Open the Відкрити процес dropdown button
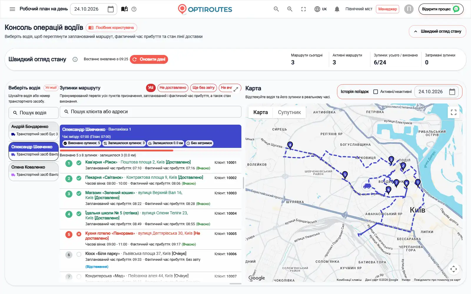The width and height of the screenshot is (471, 294). point(441,9)
